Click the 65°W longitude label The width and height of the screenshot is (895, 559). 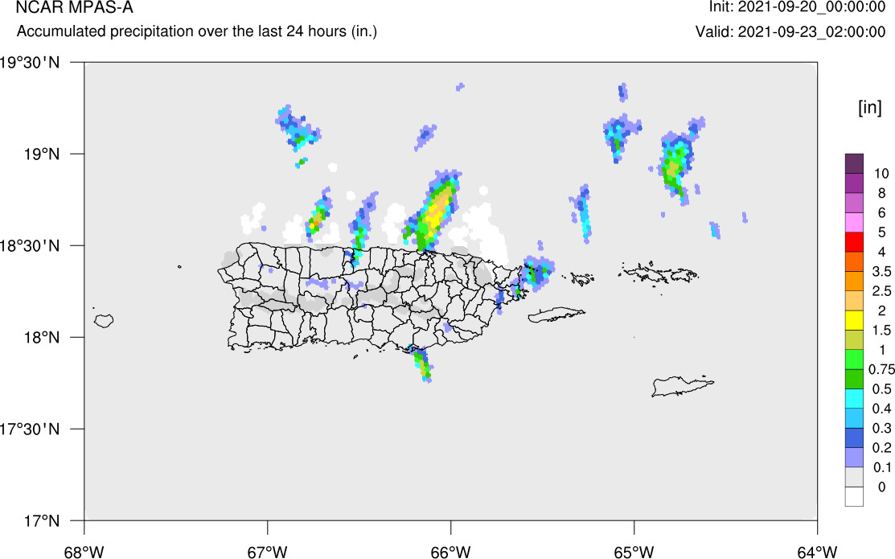pos(634,552)
